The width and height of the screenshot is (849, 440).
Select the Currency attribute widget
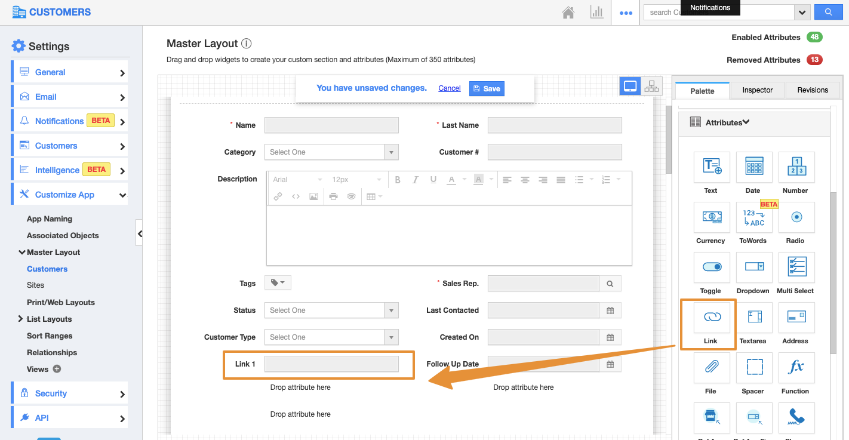[711, 217]
